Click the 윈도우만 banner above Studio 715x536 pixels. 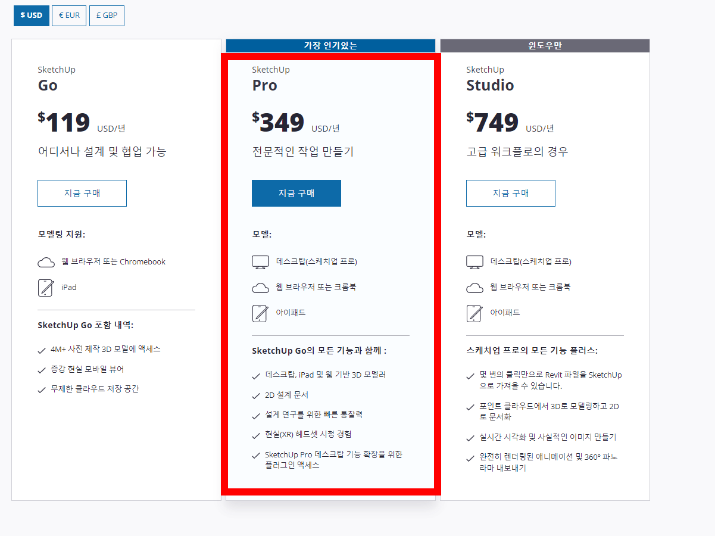544,45
